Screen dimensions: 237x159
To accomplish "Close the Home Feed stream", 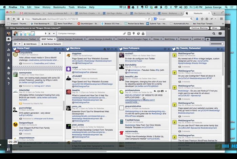I will pos(63,49).
